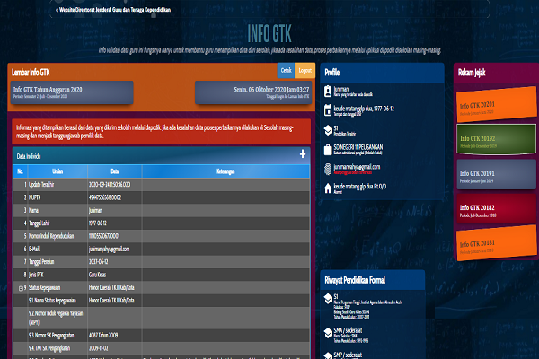The height and width of the screenshot is (359, 539).
Task: Click SMA / sederajat graduation icon
Action: point(328,333)
